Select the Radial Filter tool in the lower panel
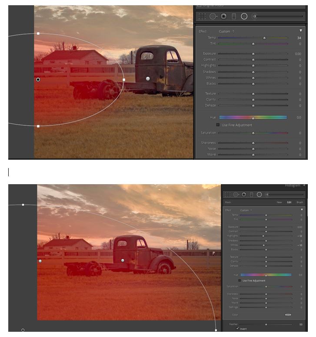316x337 pixels. (259, 194)
